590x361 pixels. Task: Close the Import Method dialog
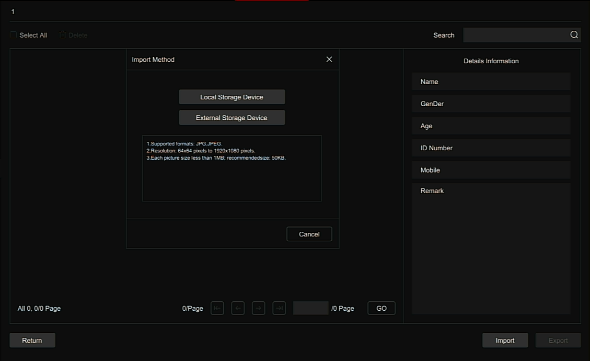point(329,59)
